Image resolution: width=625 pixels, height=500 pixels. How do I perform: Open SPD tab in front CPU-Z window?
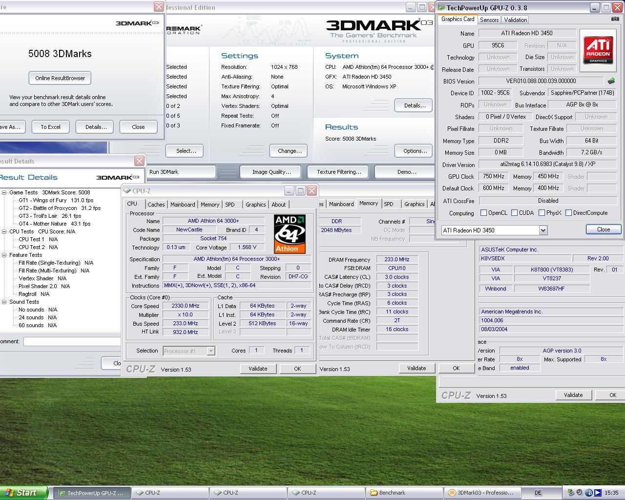(x=230, y=205)
